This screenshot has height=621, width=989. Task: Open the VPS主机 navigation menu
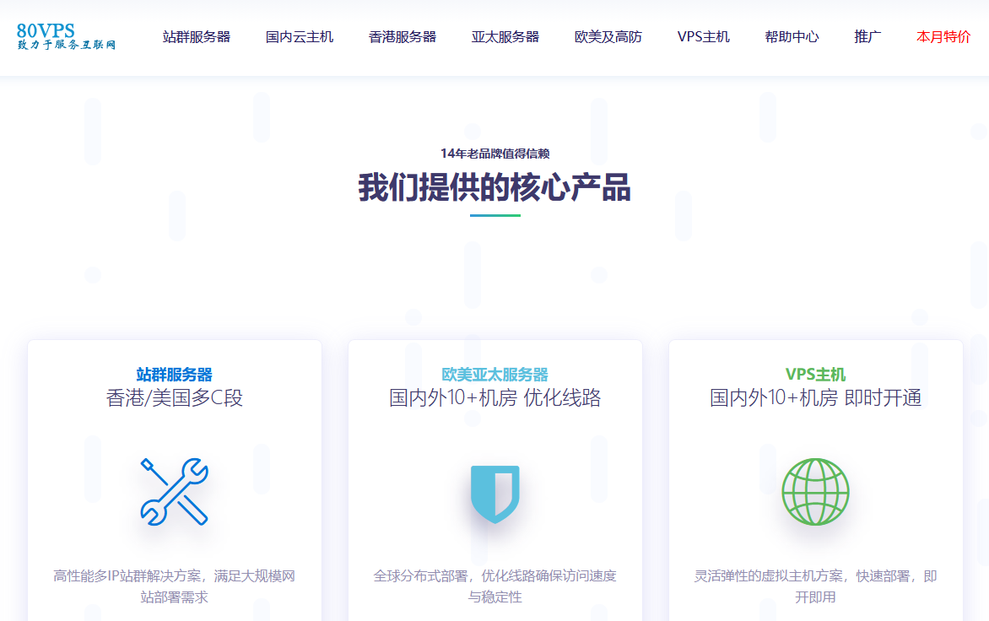[x=704, y=37]
